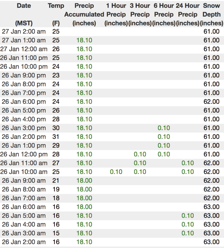The image size is (224, 248).
Task: Click the Precip Accumulated column header
Action: click(84, 14)
